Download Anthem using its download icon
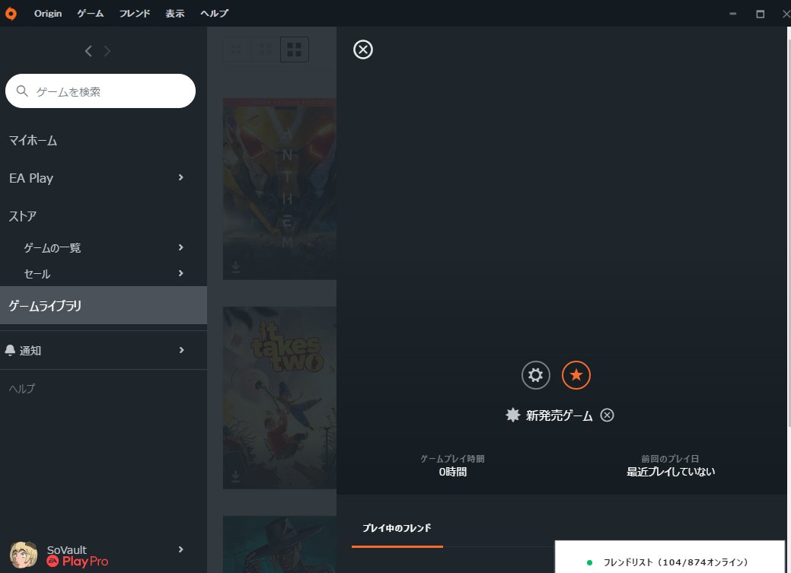The height and width of the screenshot is (573, 791). [x=235, y=267]
